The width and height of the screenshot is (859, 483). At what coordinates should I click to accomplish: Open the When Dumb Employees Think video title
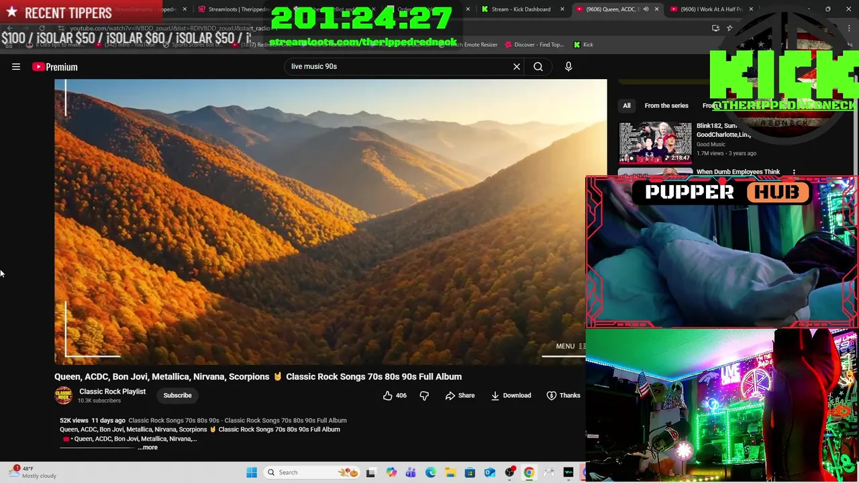click(738, 172)
